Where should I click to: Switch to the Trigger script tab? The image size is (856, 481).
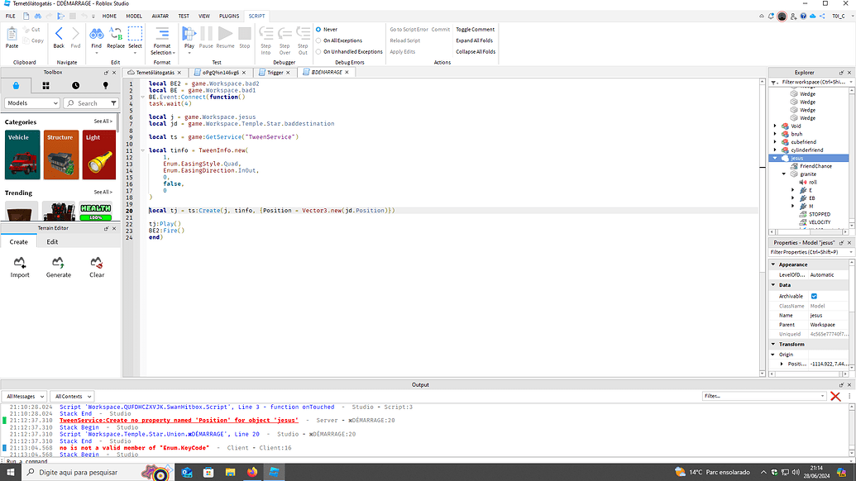pos(275,73)
